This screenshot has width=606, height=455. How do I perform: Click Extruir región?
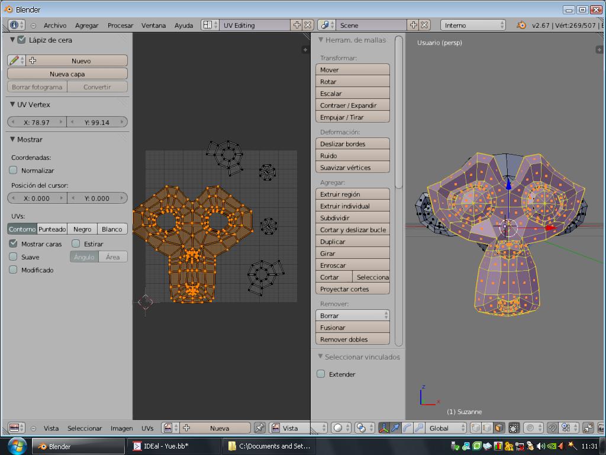pos(353,194)
